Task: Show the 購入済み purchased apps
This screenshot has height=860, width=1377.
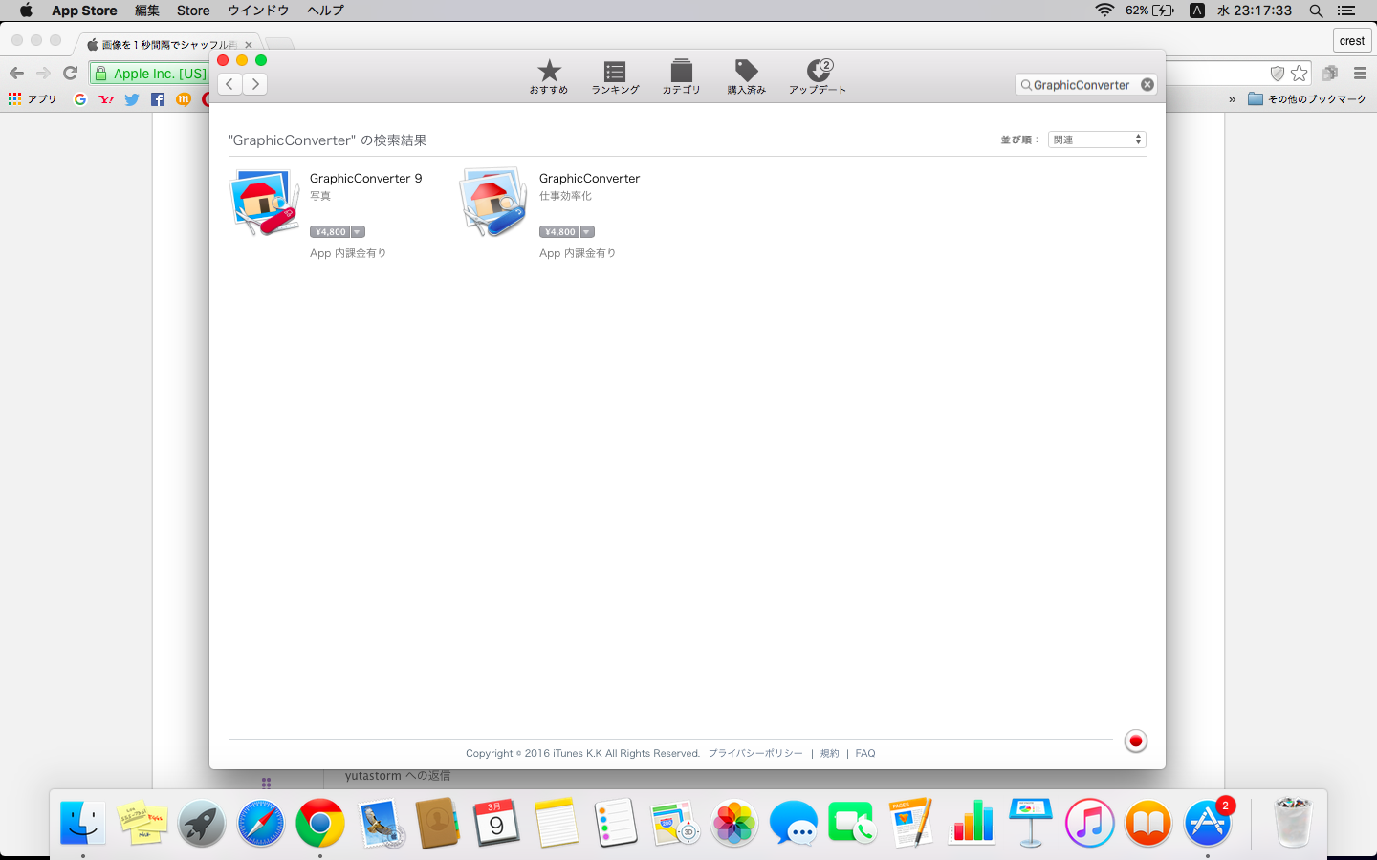Action: tap(746, 76)
